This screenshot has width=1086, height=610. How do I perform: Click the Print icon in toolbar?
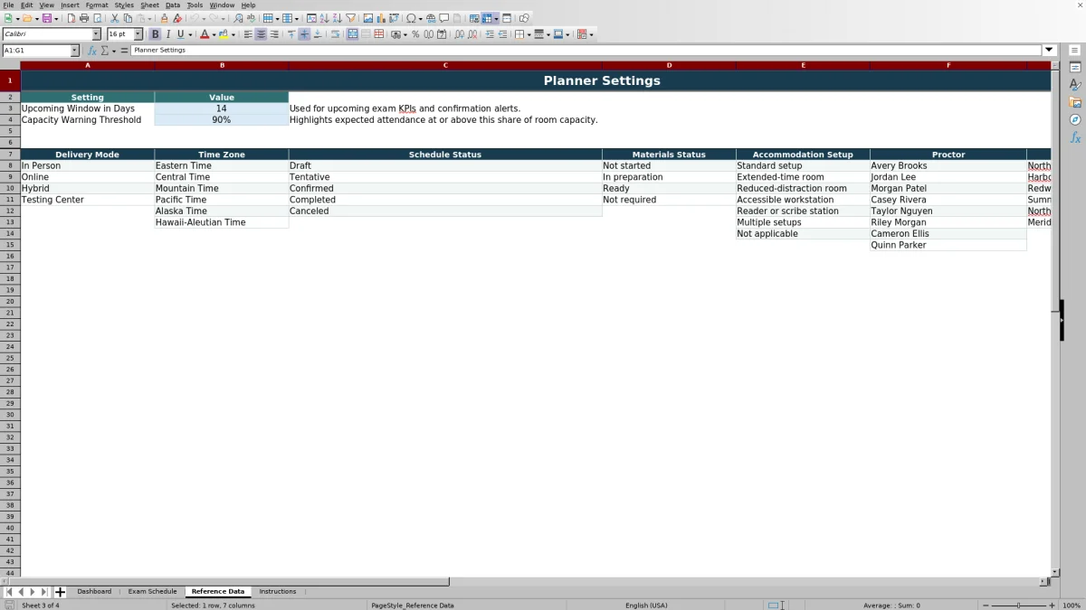click(84, 18)
